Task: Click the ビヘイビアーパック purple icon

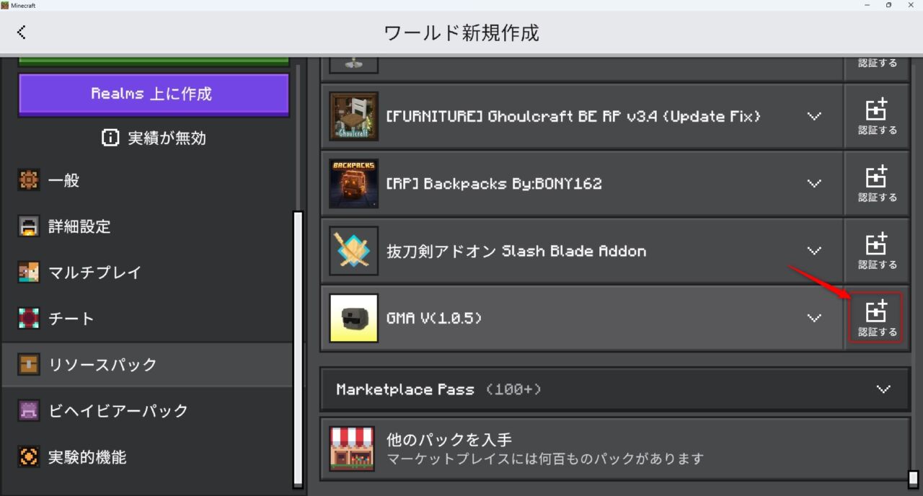Action: (x=28, y=411)
